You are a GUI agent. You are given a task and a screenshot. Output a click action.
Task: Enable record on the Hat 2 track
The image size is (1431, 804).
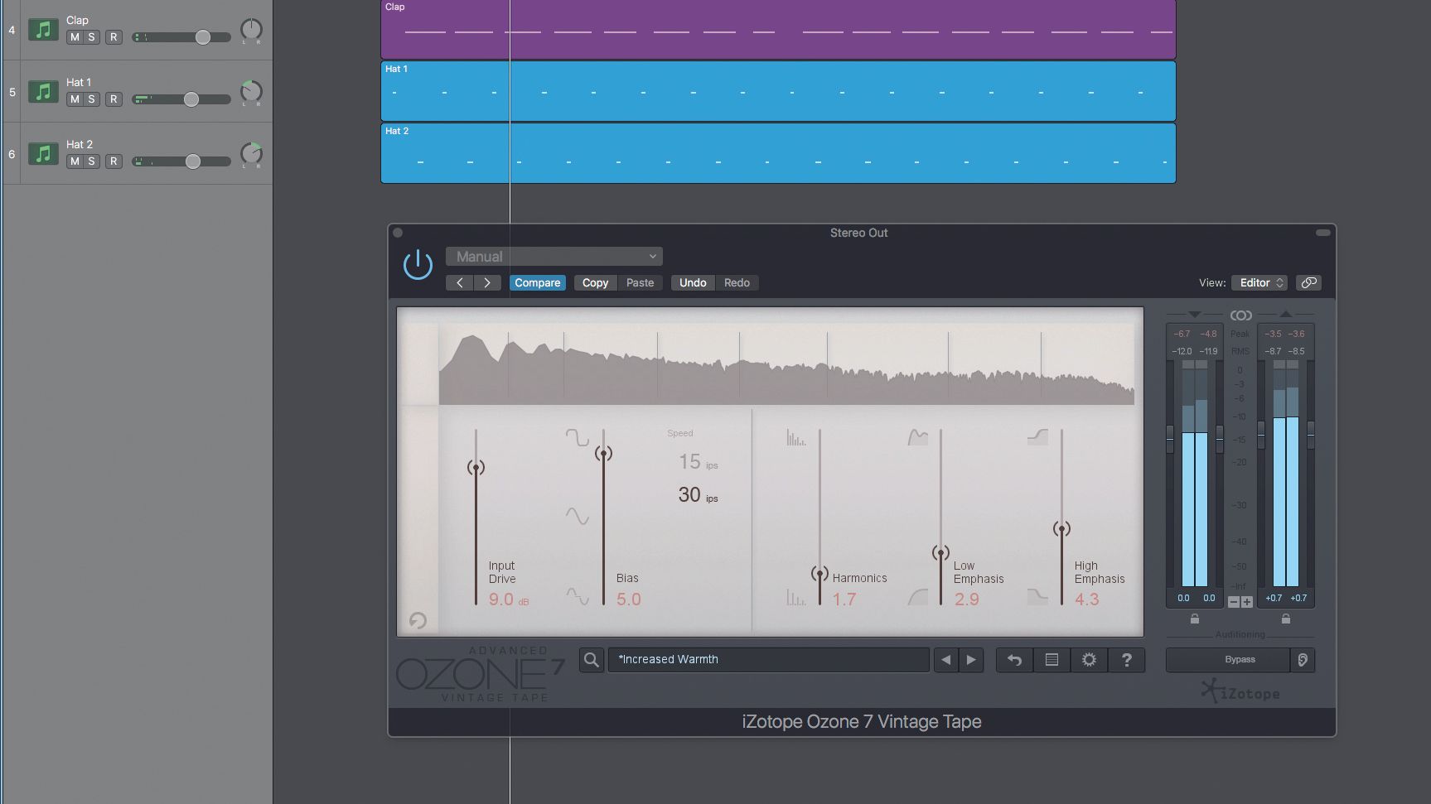coord(115,161)
